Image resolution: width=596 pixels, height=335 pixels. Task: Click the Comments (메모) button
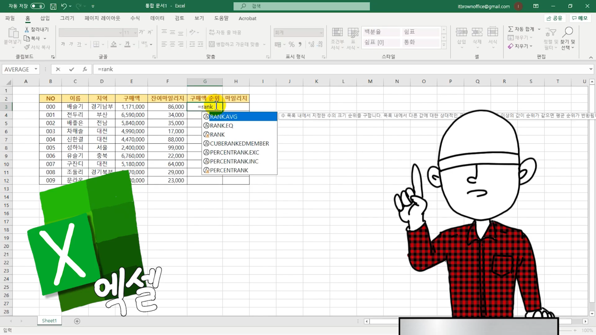coord(580,18)
